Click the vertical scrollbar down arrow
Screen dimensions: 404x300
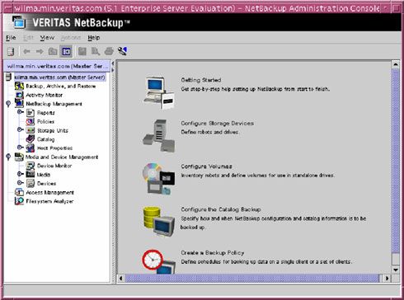[x=396, y=270]
